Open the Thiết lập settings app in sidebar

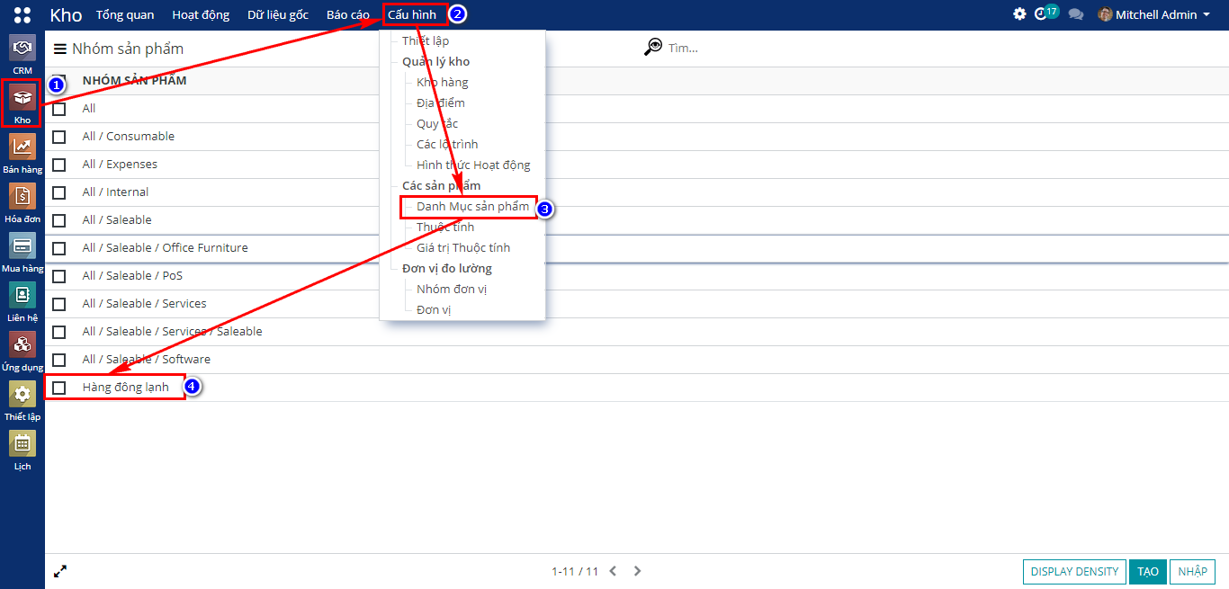click(22, 400)
